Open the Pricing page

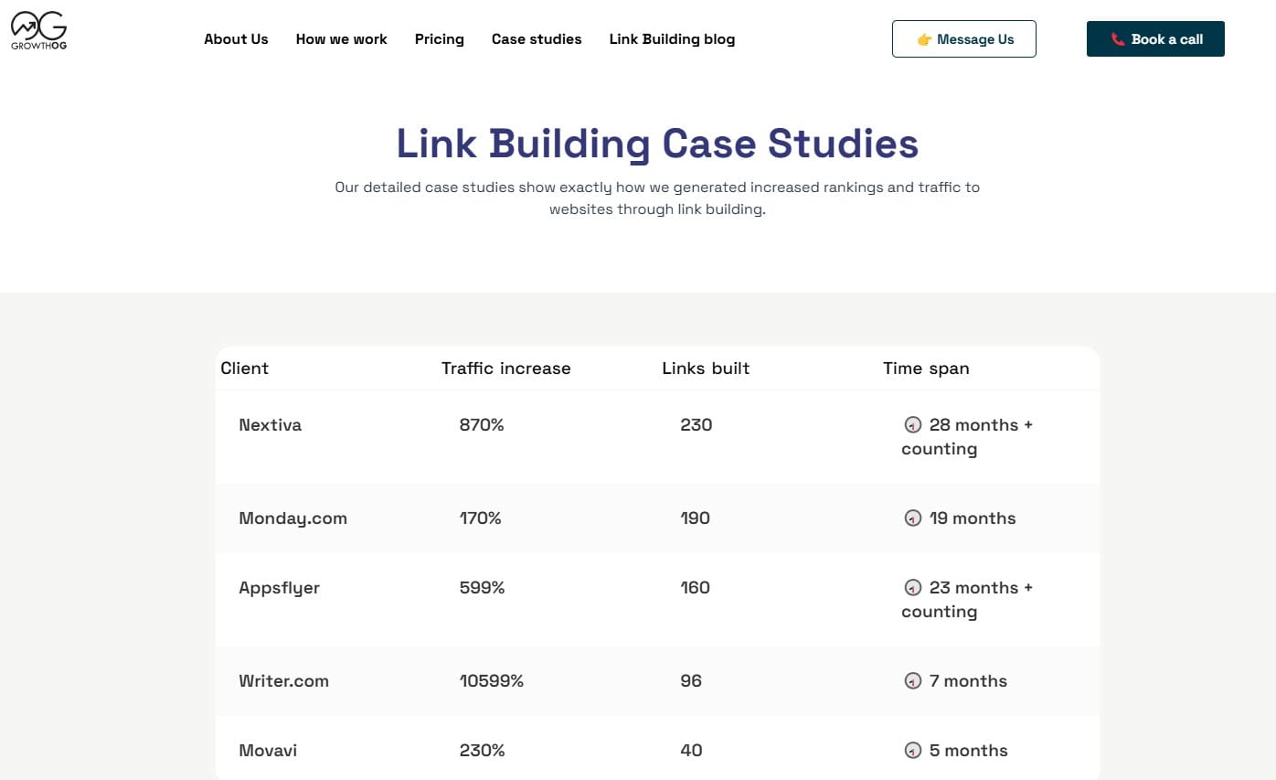tap(439, 39)
